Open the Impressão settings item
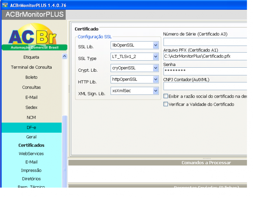Screen dimensions: 253x198 (31, 170)
